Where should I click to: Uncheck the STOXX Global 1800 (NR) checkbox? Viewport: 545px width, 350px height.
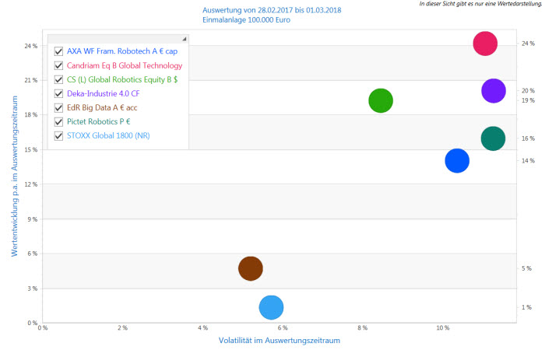[x=58, y=135]
